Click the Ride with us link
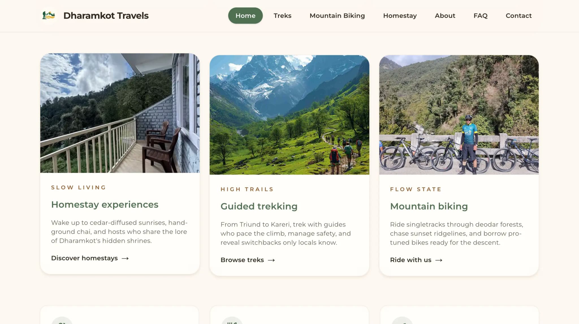Screen dimensions: 579x324 tap(410, 260)
